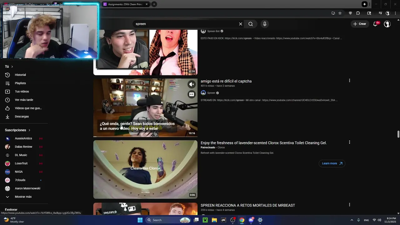The image size is (400, 225).
Task: Open options menu for captcha video
Action: click(x=349, y=81)
